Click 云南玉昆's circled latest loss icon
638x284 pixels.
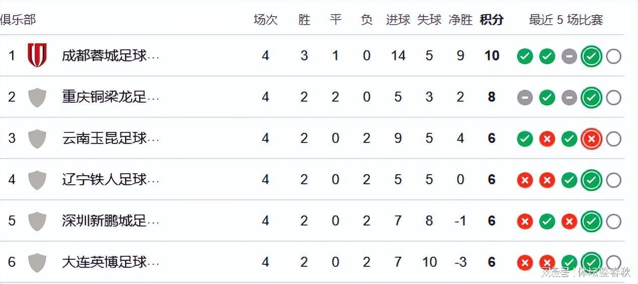tap(591, 139)
